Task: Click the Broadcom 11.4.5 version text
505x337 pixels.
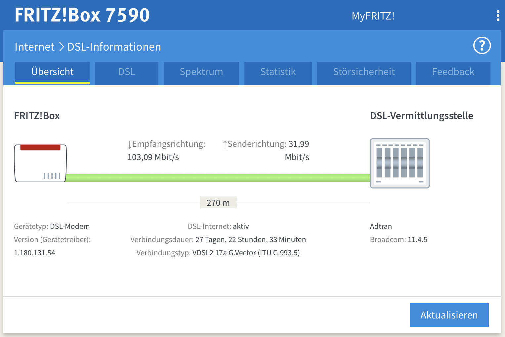Action: [x=399, y=240]
